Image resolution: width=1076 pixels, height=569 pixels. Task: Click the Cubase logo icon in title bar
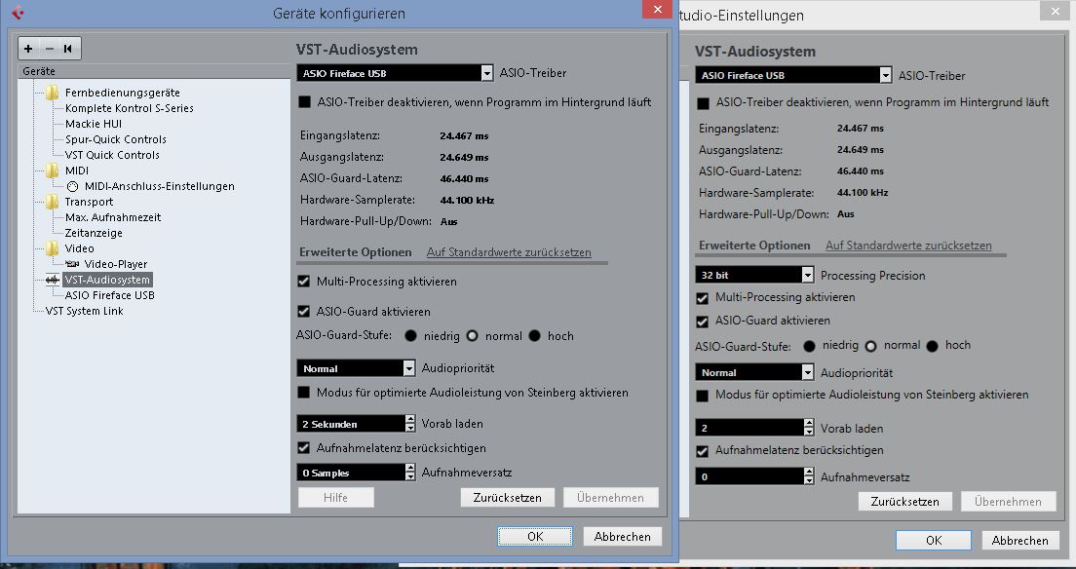click(18, 13)
